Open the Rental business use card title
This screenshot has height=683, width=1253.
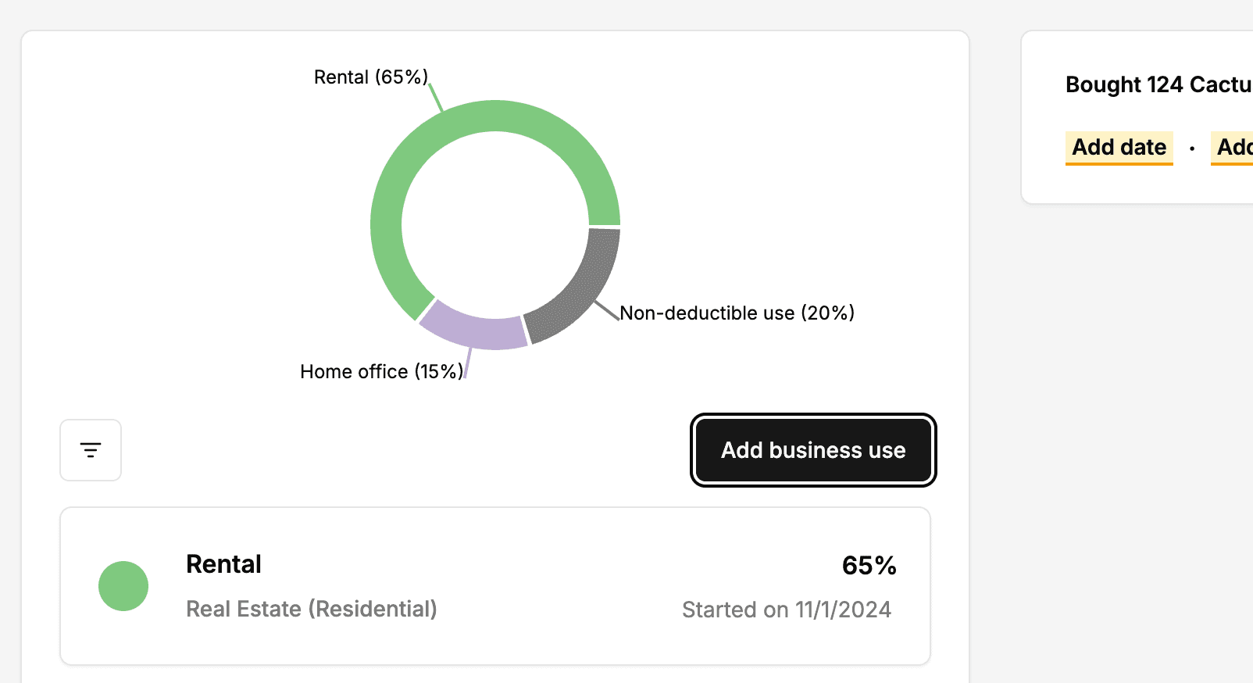coord(223,564)
